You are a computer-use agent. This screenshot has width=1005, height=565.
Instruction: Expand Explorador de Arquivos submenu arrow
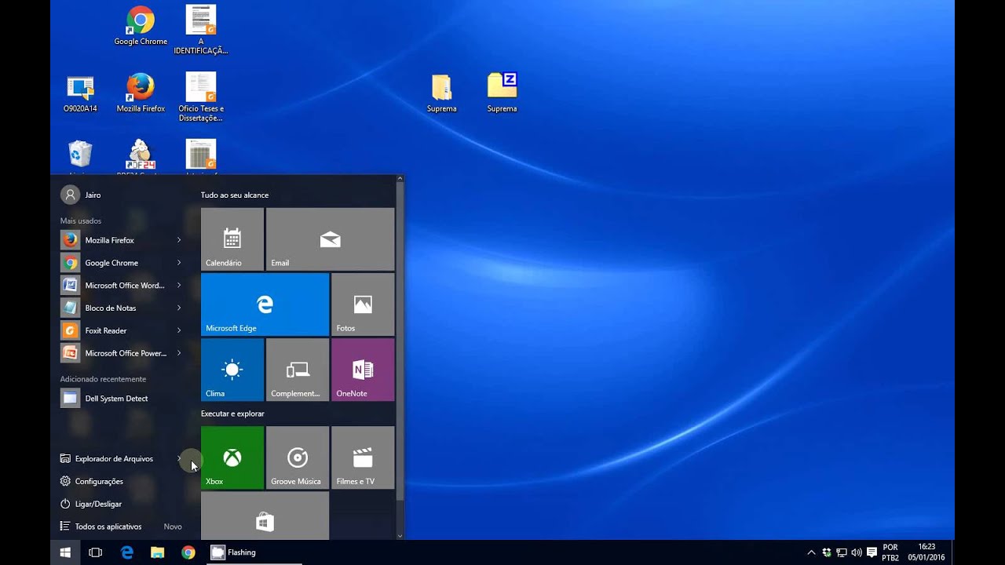179,458
